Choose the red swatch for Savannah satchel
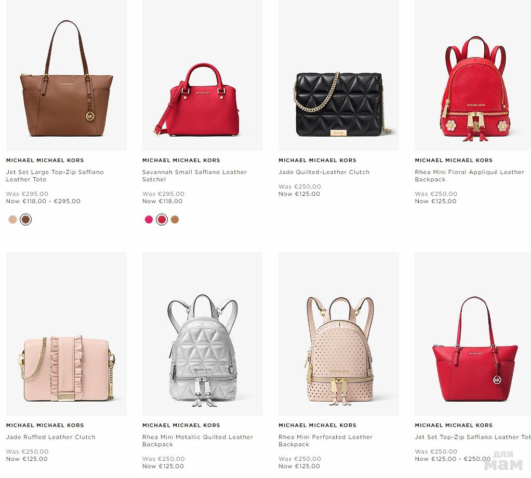This screenshot has height=478, width=531. [x=162, y=219]
